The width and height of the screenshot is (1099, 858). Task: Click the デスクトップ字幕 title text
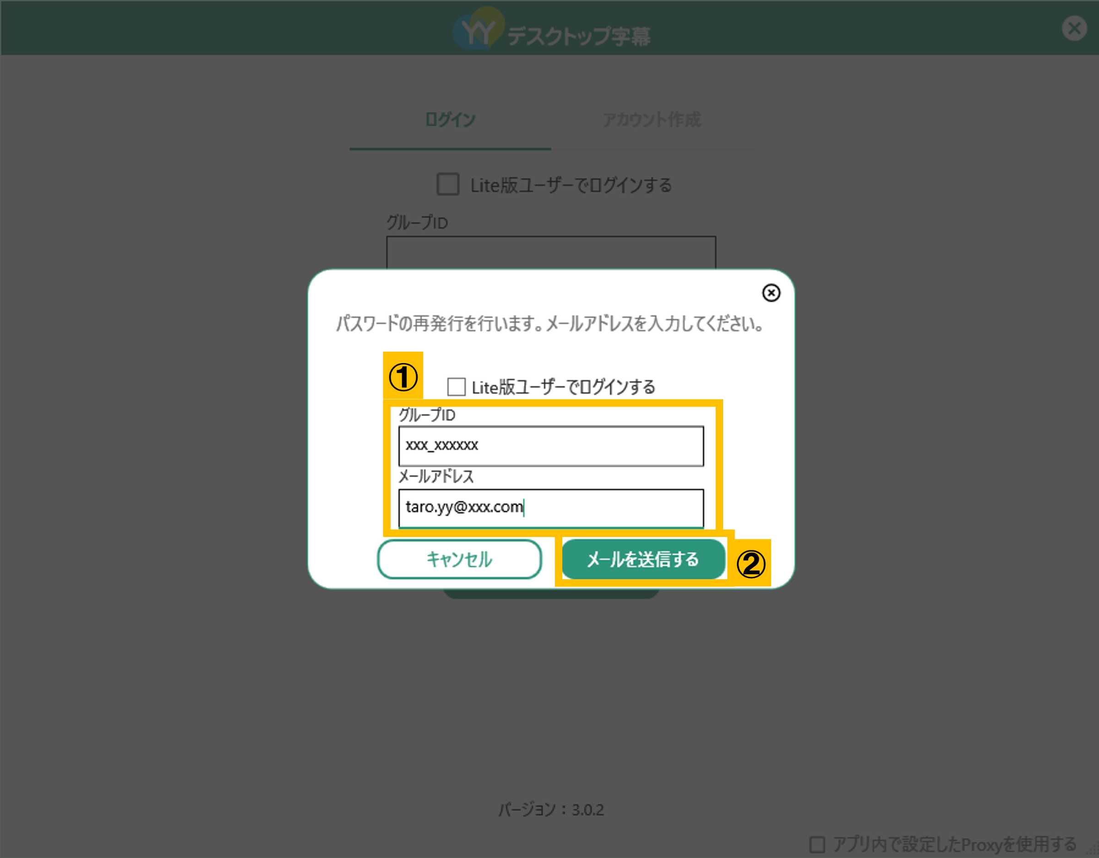coord(579,36)
